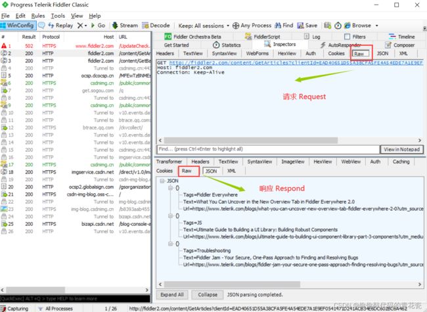
Task: Open Keep: All sessions dropdown
Action: pos(204,26)
